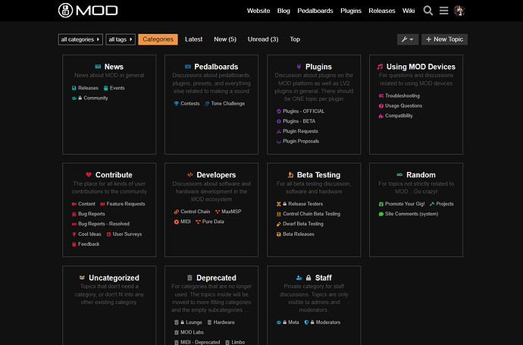Open the Releases nav link in header
This screenshot has height=345, width=523.
pos(382,11)
